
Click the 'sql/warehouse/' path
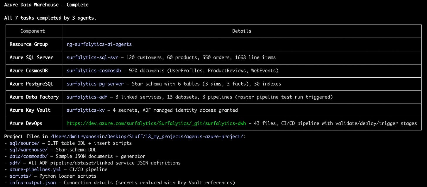tap(28, 150)
